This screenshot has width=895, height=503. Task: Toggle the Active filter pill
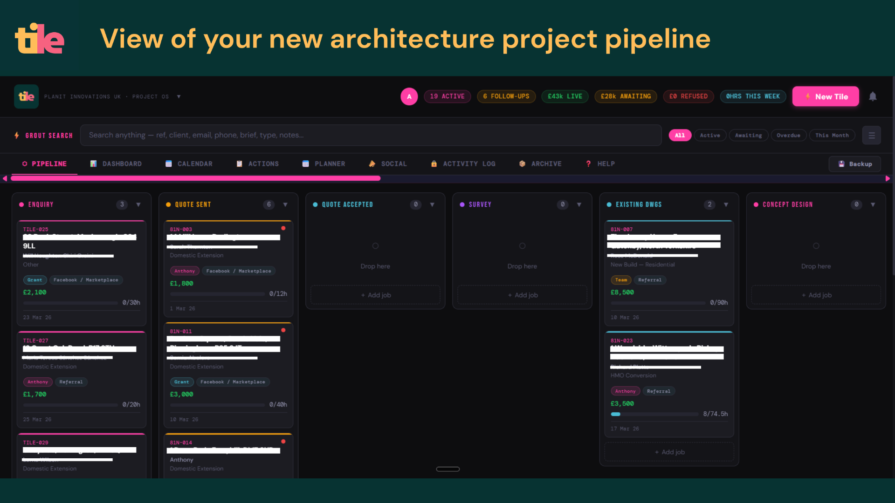710,136
